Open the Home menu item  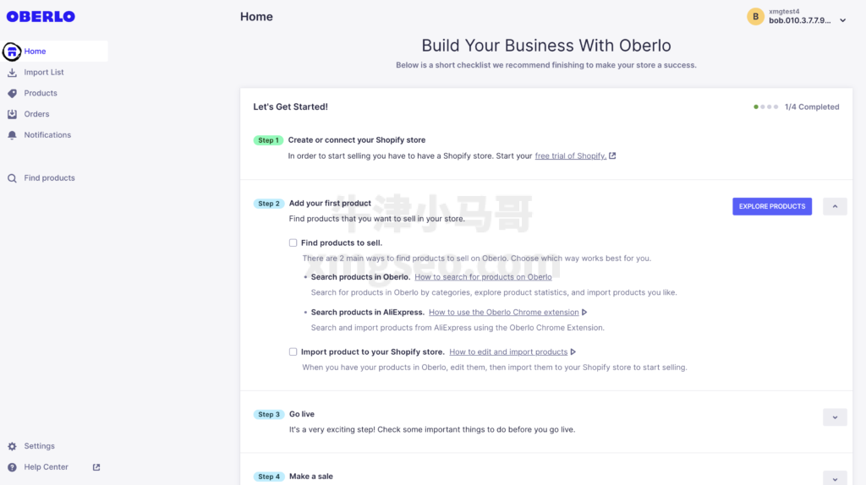click(54, 52)
